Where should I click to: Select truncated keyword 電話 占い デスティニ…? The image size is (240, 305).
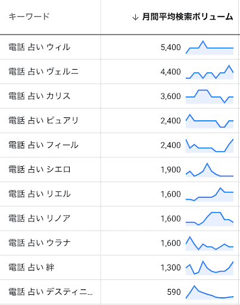pyautogui.click(x=51, y=292)
